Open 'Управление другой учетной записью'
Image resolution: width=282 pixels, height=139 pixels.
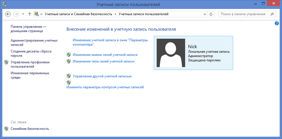click(102, 76)
